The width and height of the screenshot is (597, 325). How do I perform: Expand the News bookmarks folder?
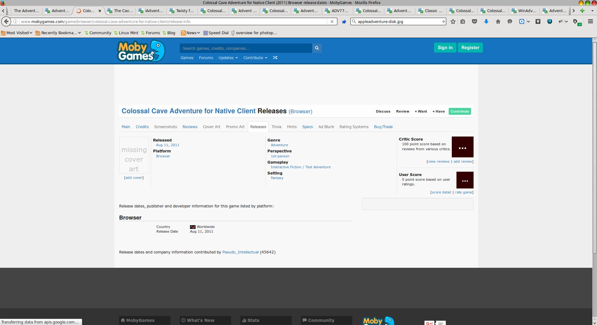pos(190,33)
